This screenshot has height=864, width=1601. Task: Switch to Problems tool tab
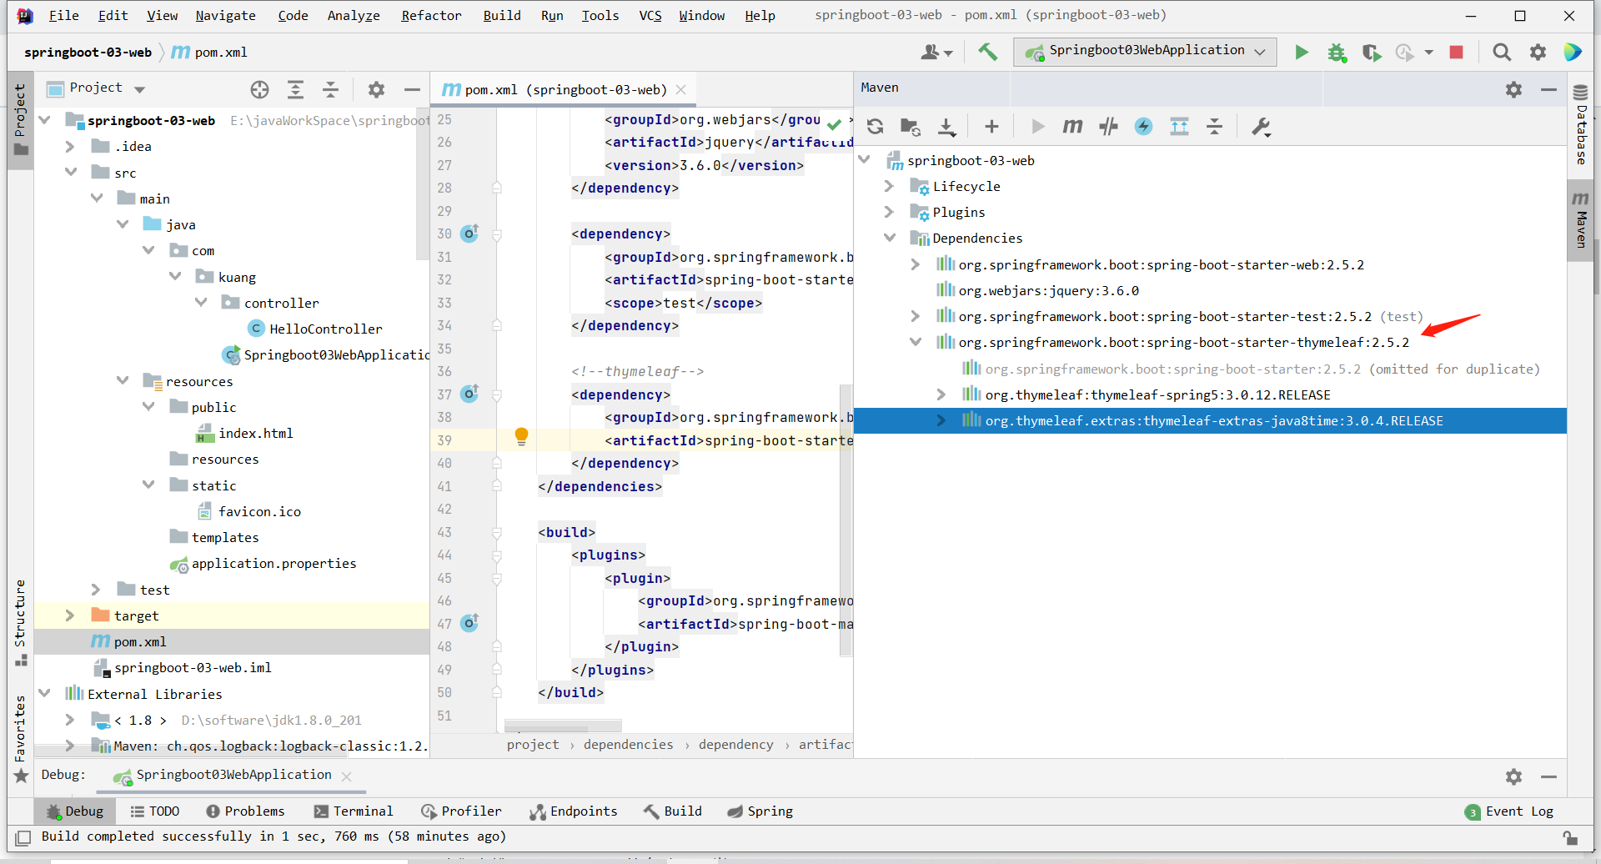point(245,811)
